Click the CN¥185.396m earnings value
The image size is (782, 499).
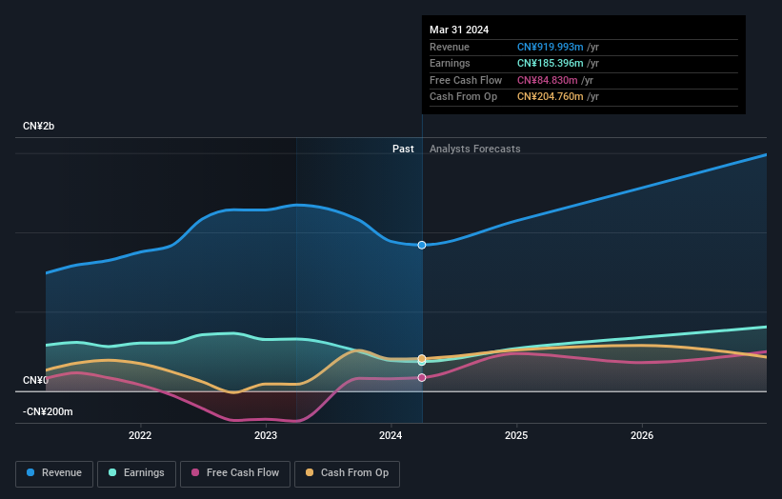(551, 63)
